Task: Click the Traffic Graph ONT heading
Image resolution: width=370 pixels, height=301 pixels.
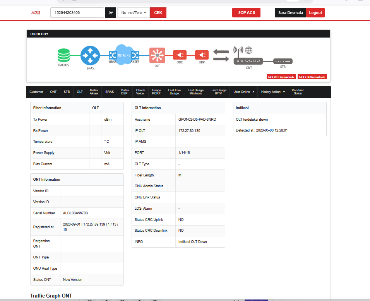Action: click(51, 296)
